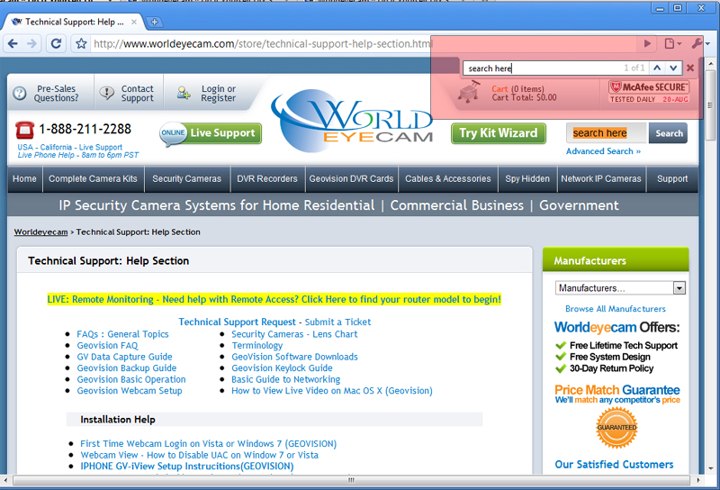This screenshot has width=720, height=490.
Task: Click the red telephone icon
Action: pyautogui.click(x=25, y=130)
